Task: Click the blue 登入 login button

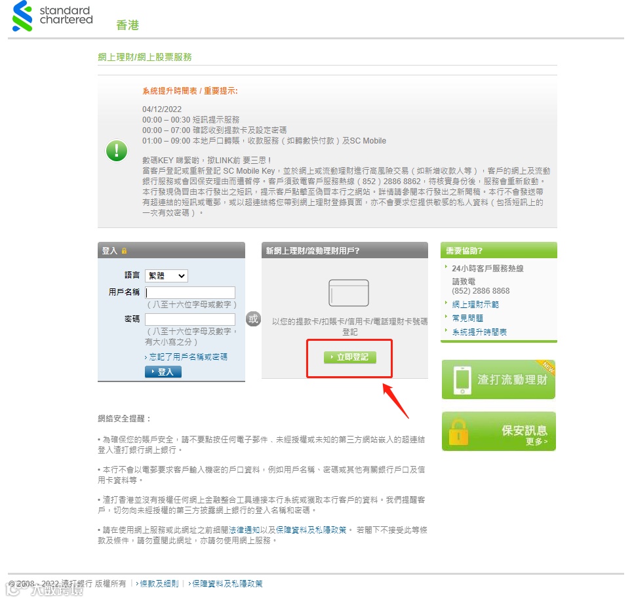Action: pyautogui.click(x=163, y=372)
